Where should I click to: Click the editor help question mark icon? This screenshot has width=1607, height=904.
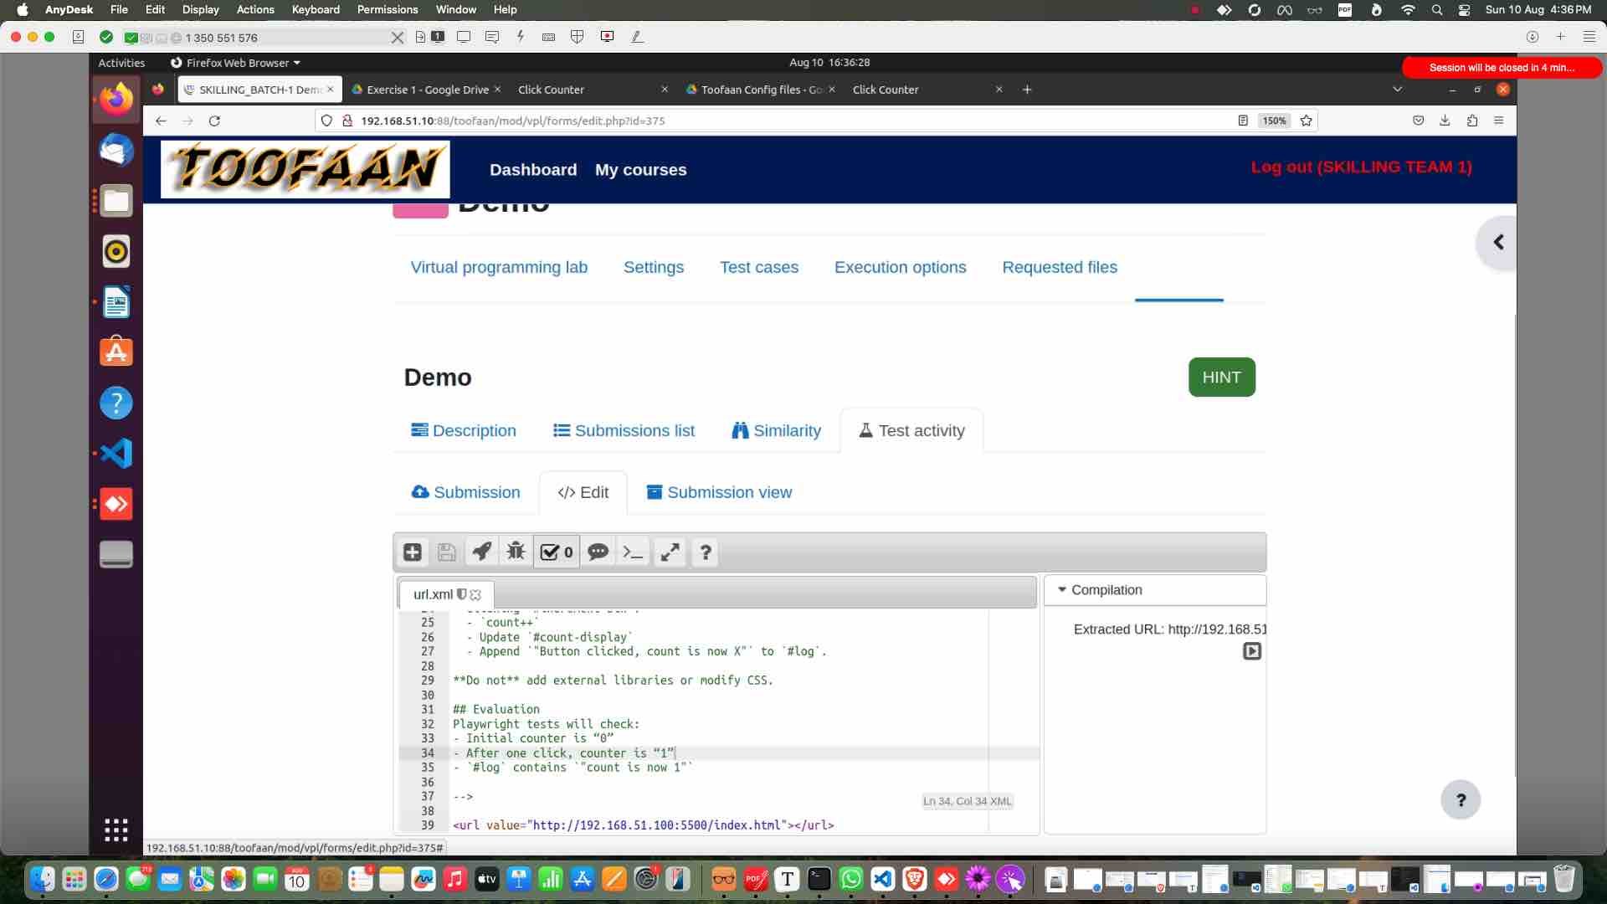(x=706, y=552)
